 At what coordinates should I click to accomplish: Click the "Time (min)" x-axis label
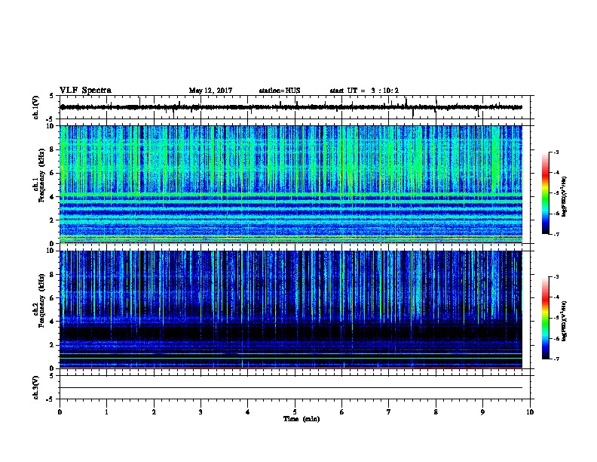pos(302,419)
